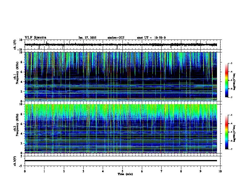Image resolution: width=248 pixels, height=192 pixels.
Task: Click the time axis tick label "10"
Action: point(220,171)
